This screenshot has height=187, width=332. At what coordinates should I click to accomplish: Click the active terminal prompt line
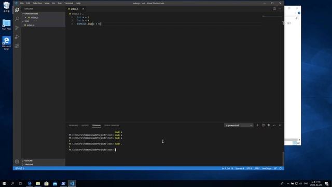pyautogui.click(x=92, y=150)
